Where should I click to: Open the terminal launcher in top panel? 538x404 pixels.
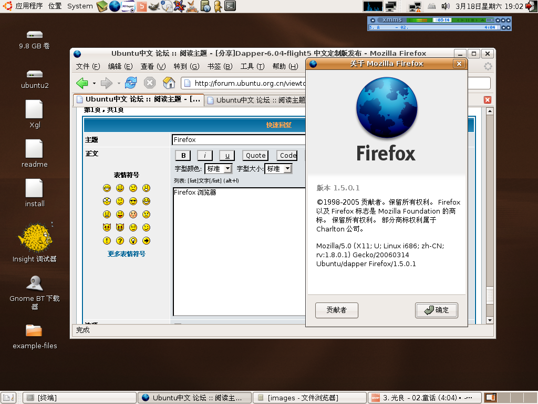pos(230,6)
